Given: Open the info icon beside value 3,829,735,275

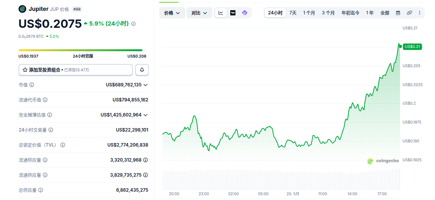Looking at the screenshot, I should (x=146, y=175).
